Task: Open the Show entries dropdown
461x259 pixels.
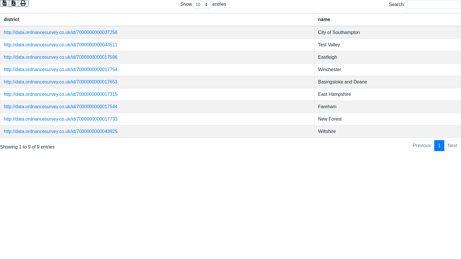Action: 202,5
